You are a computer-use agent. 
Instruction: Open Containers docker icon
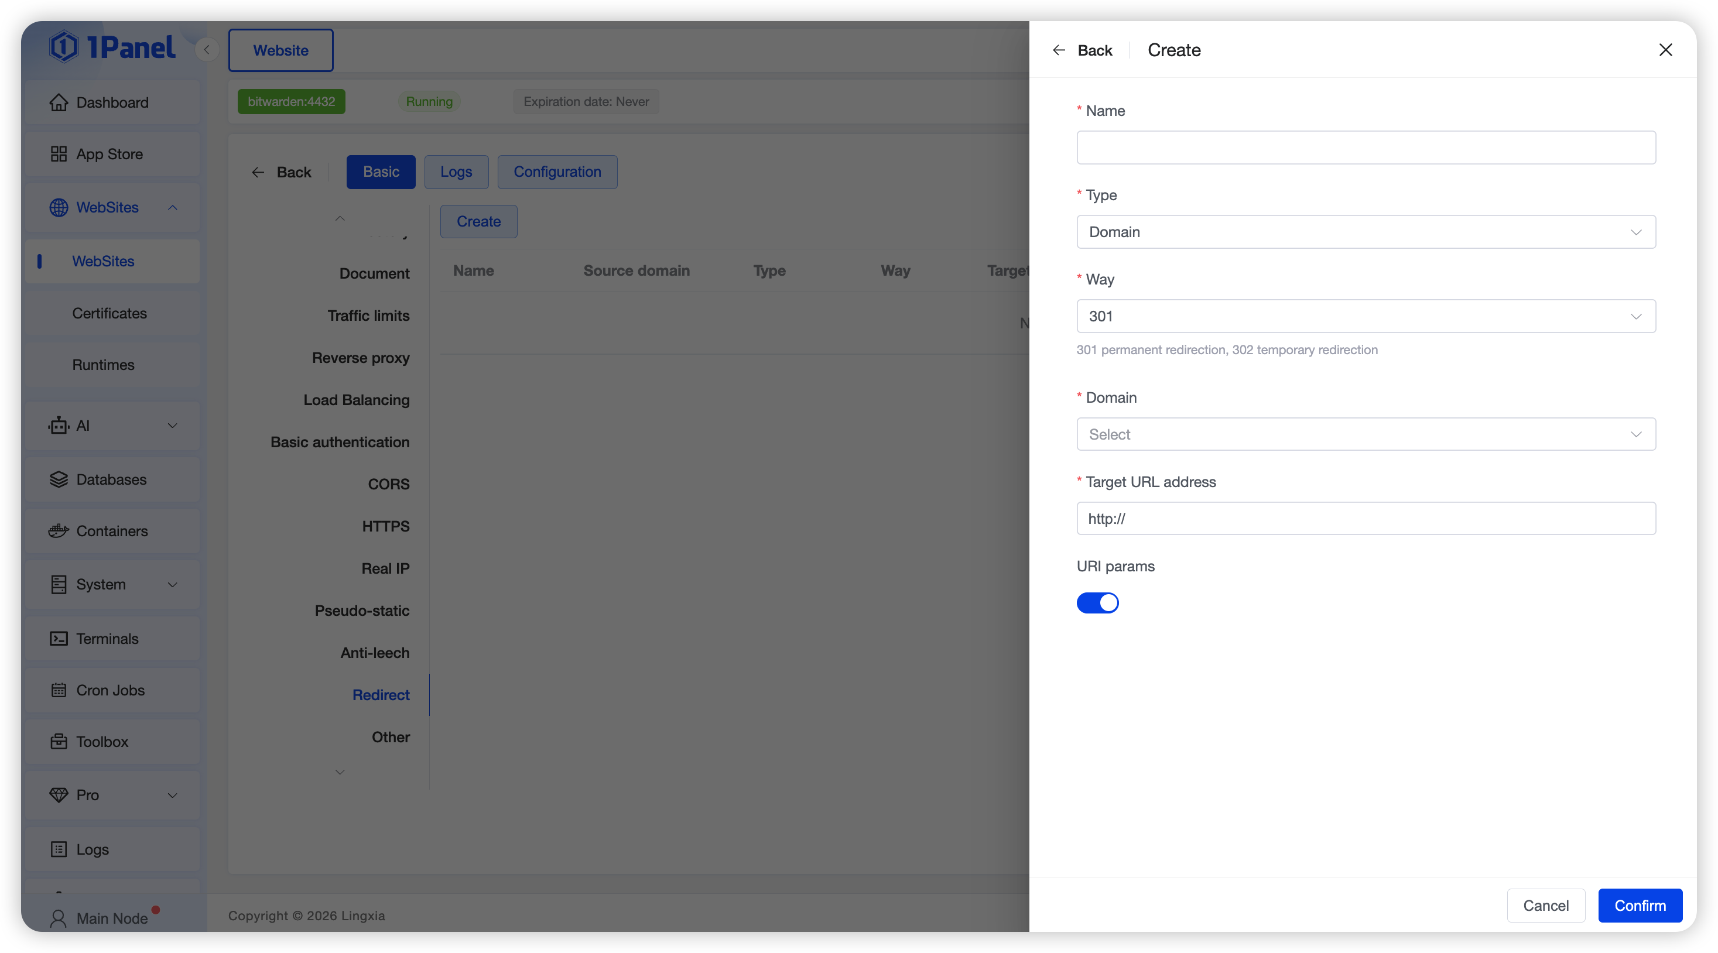pyautogui.click(x=59, y=531)
